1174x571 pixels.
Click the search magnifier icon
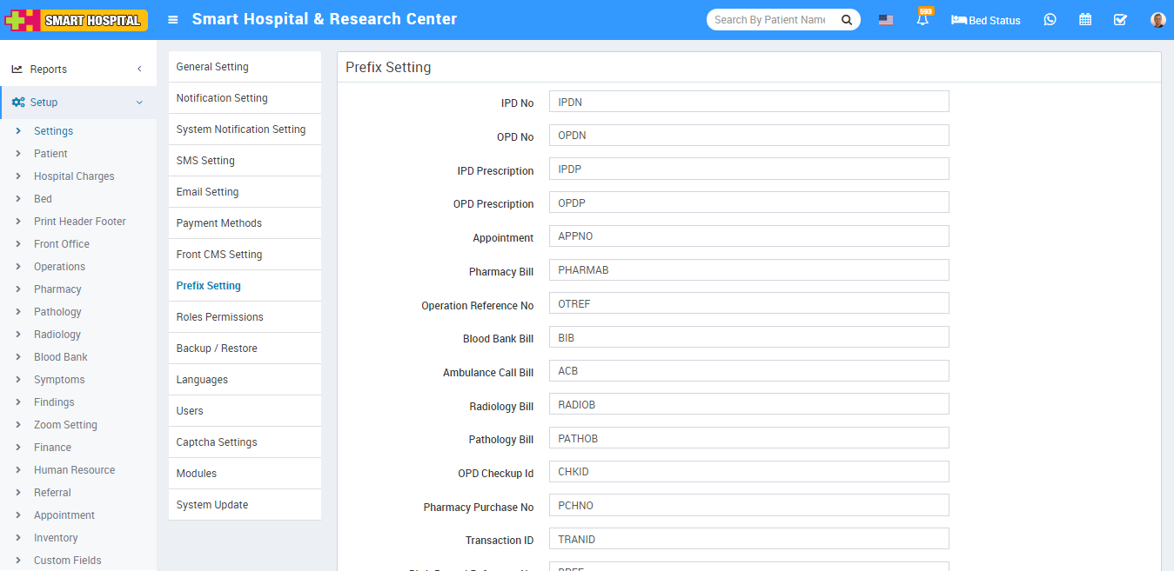tap(846, 20)
